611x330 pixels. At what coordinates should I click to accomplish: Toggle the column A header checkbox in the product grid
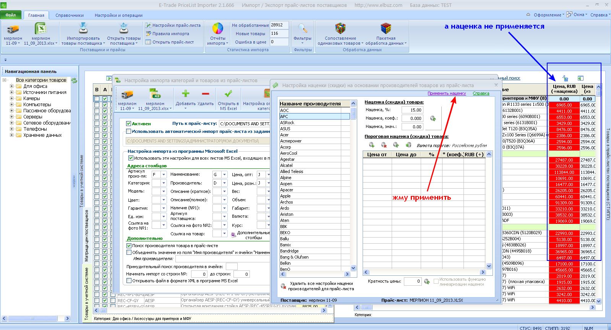(x=105, y=99)
